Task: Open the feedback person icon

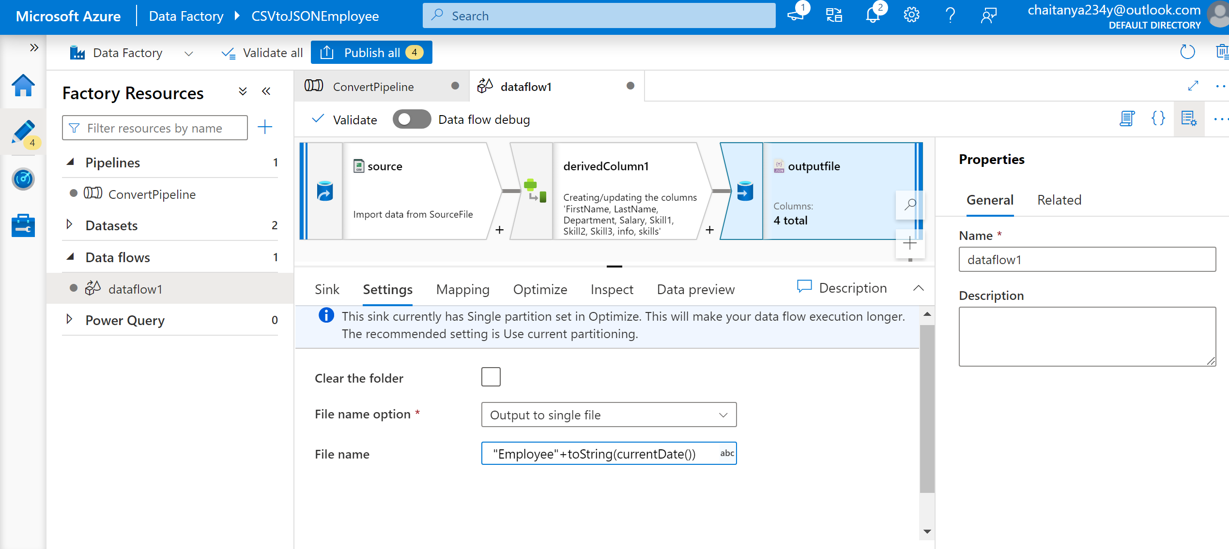Action: click(x=988, y=15)
